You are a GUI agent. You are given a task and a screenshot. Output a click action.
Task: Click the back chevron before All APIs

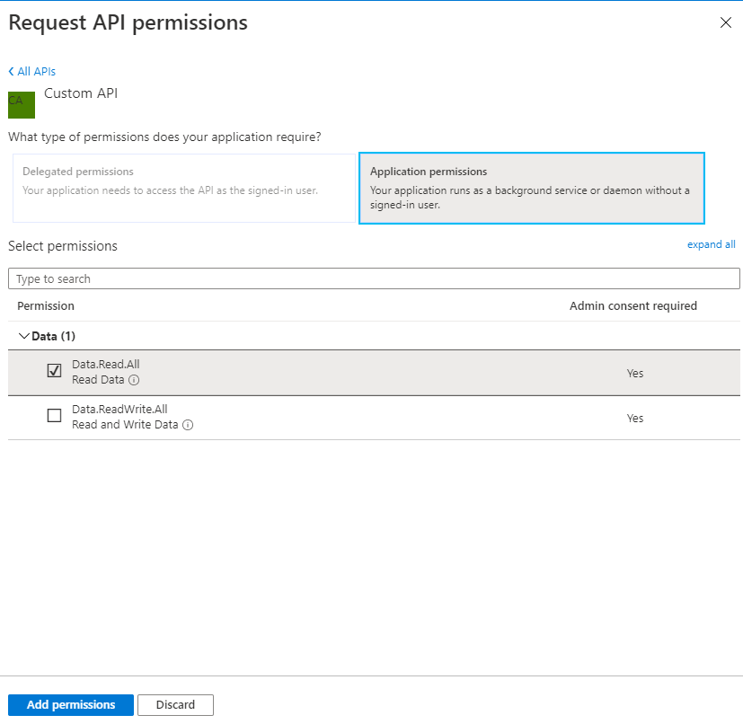(11, 72)
